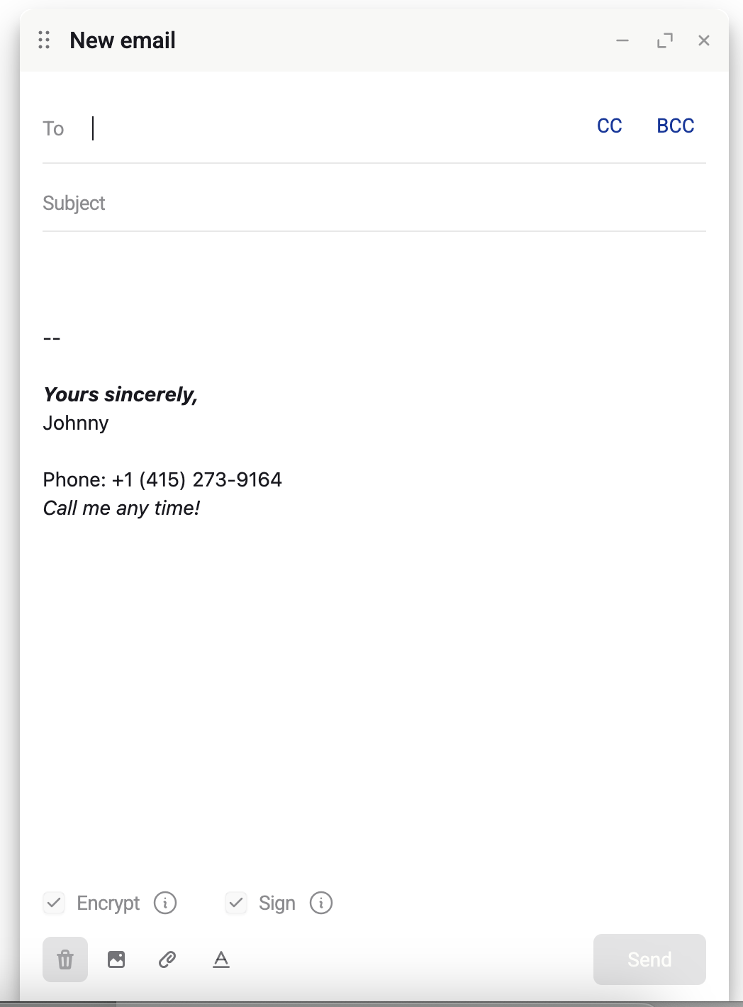This screenshot has height=1007, width=743.
Task: Click the insert image icon
Action: [x=116, y=959]
